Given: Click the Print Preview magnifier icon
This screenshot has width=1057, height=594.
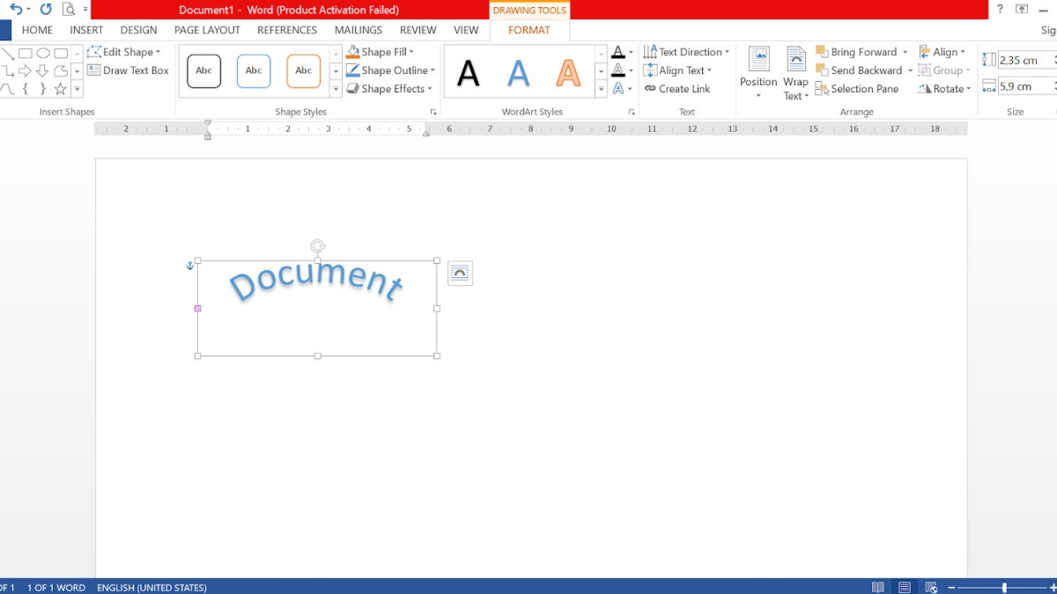Looking at the screenshot, I should (69, 10).
